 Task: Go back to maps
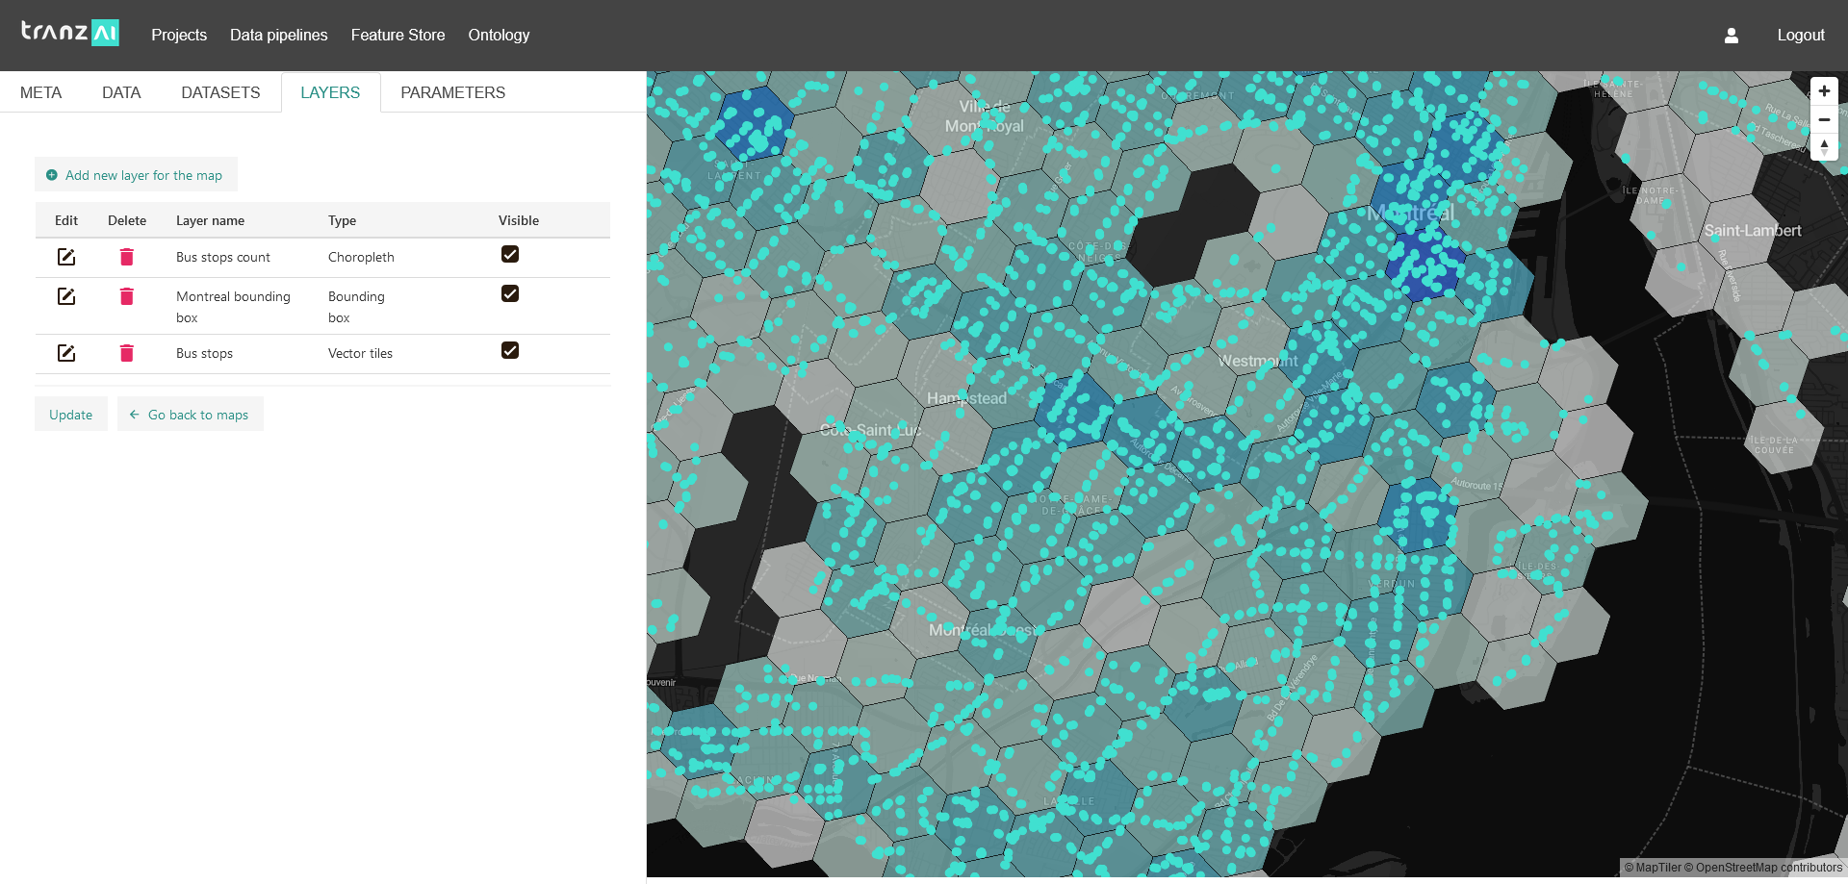click(x=191, y=415)
